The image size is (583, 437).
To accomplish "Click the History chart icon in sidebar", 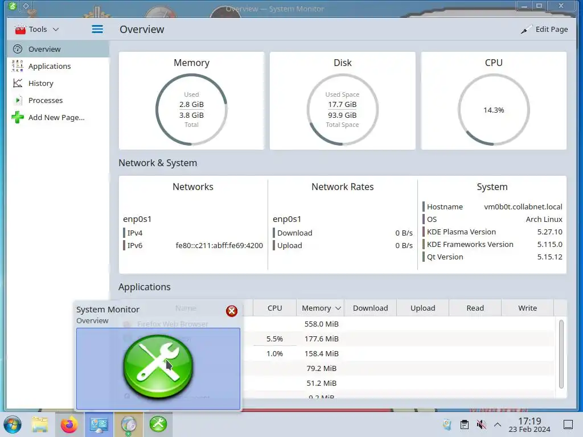I will click(x=18, y=83).
